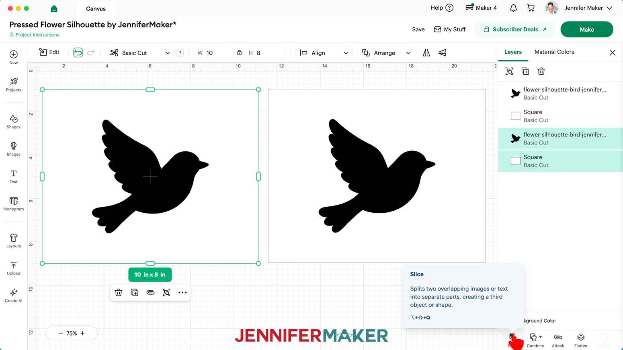Select the top flower-silhouette-bird layer
Viewport: 623px width, 350px height.
(x=560, y=94)
